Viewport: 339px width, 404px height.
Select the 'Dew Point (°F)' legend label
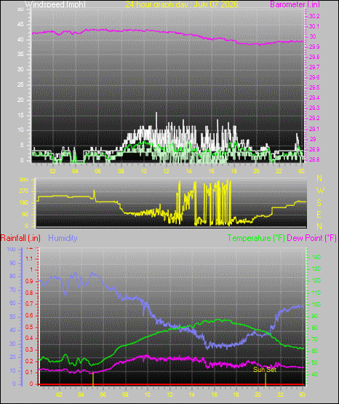[x=311, y=238]
